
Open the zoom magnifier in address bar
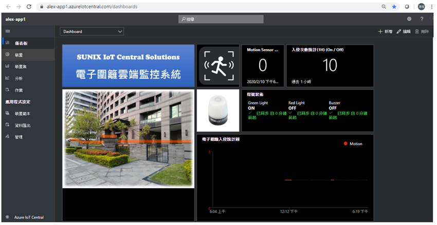tap(384, 7)
